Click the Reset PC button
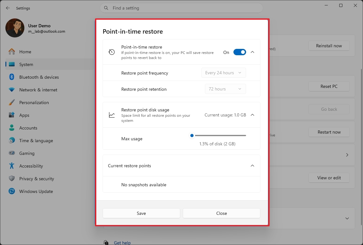 329,86
